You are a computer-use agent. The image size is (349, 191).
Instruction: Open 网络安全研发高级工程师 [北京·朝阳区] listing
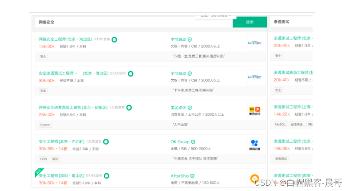[x=73, y=108]
